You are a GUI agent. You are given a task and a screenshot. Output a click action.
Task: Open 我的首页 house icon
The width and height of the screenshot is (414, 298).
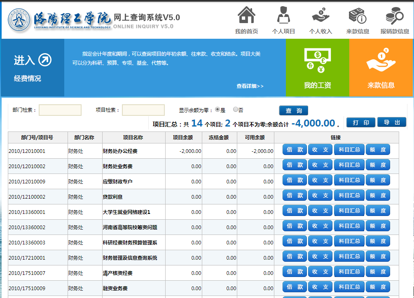pyautogui.click(x=246, y=16)
